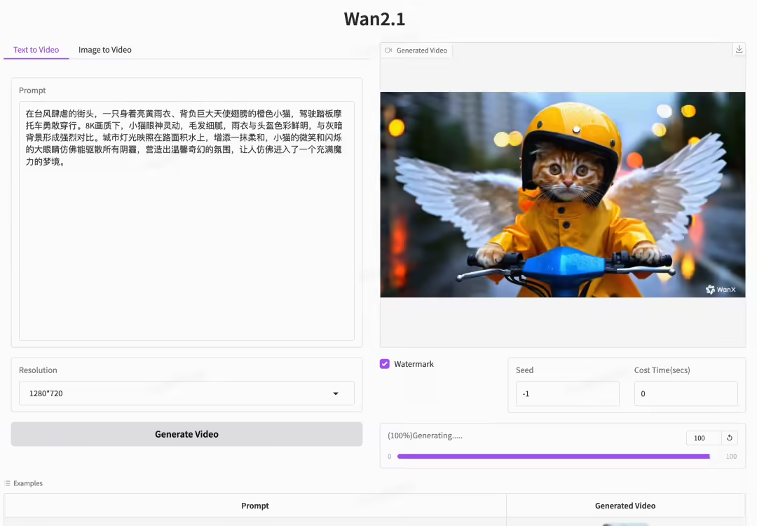Select the Text to Video tab
The height and width of the screenshot is (526, 757).
point(36,50)
